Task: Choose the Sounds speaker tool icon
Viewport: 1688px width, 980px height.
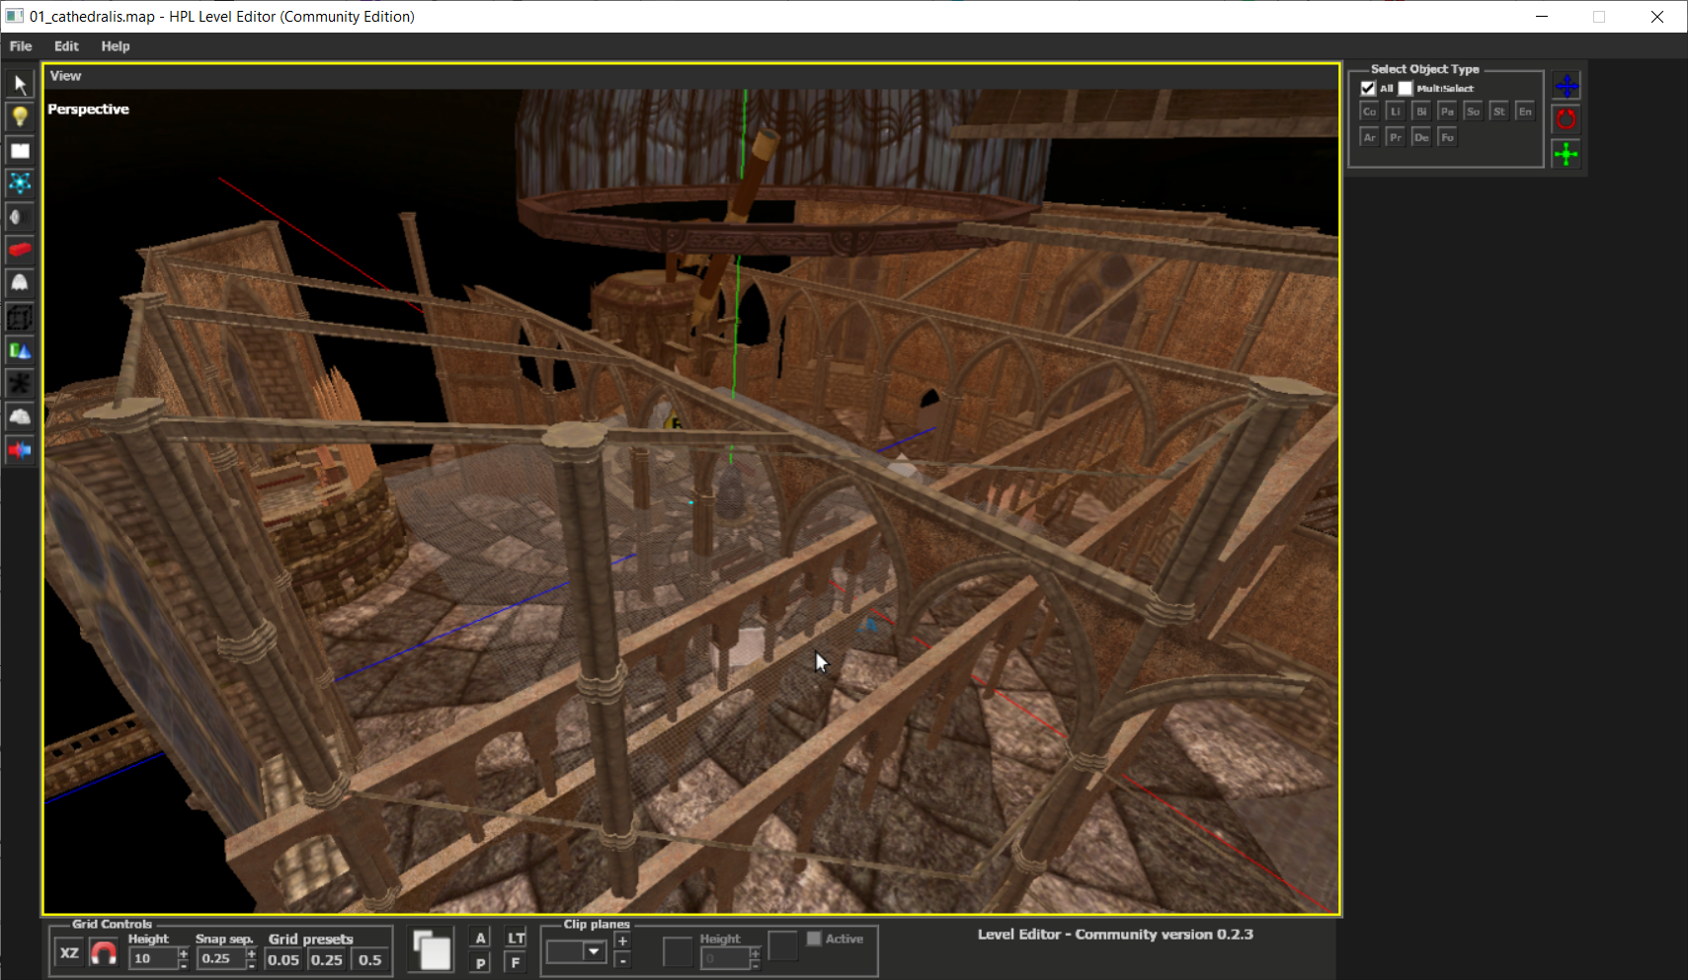Action: [x=20, y=217]
